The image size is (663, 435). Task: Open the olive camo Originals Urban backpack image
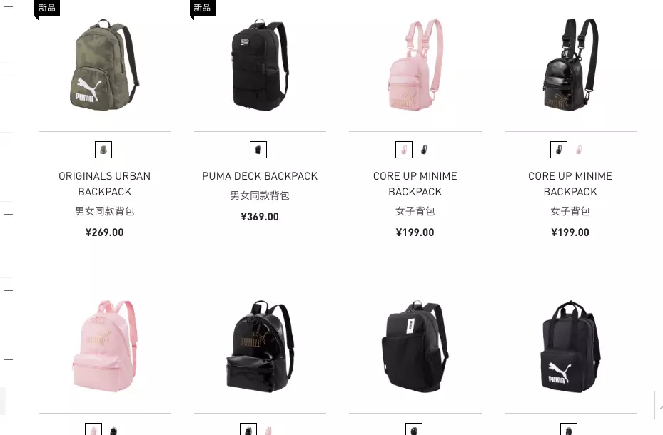click(104, 65)
